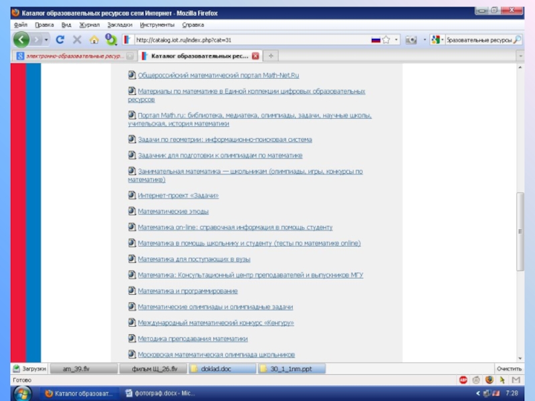Click the Russian flag icon in address bar

376,40
